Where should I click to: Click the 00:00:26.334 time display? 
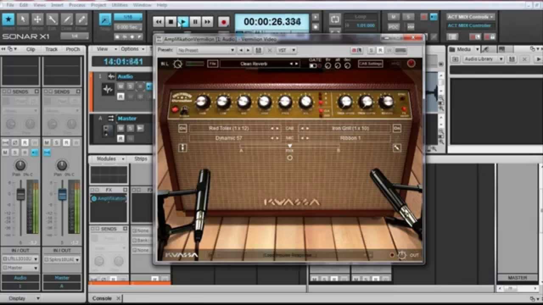coord(272,22)
